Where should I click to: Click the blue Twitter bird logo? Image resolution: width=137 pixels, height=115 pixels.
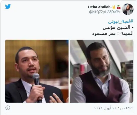click(x=8, y=7)
